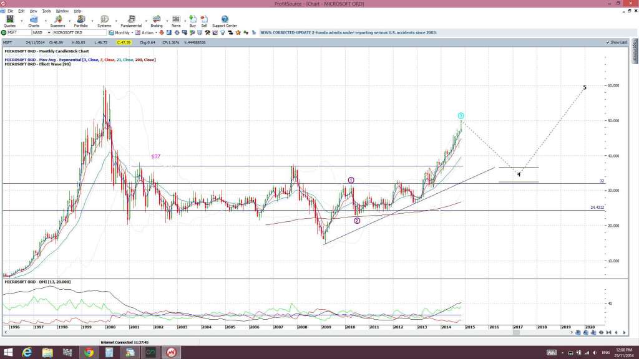The width and height of the screenshot is (639, 359).
Task: Click the taskbar clock showing 12:00 PM
Action: coord(624,353)
